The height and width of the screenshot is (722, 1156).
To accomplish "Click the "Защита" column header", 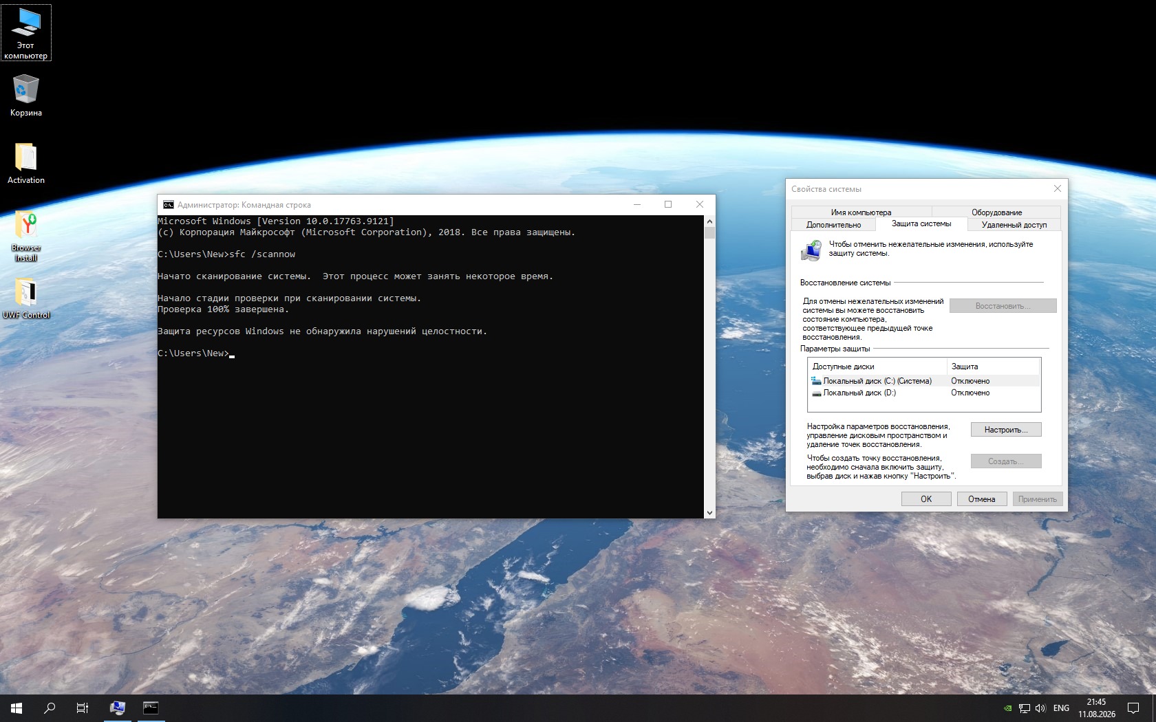I will 994,367.
